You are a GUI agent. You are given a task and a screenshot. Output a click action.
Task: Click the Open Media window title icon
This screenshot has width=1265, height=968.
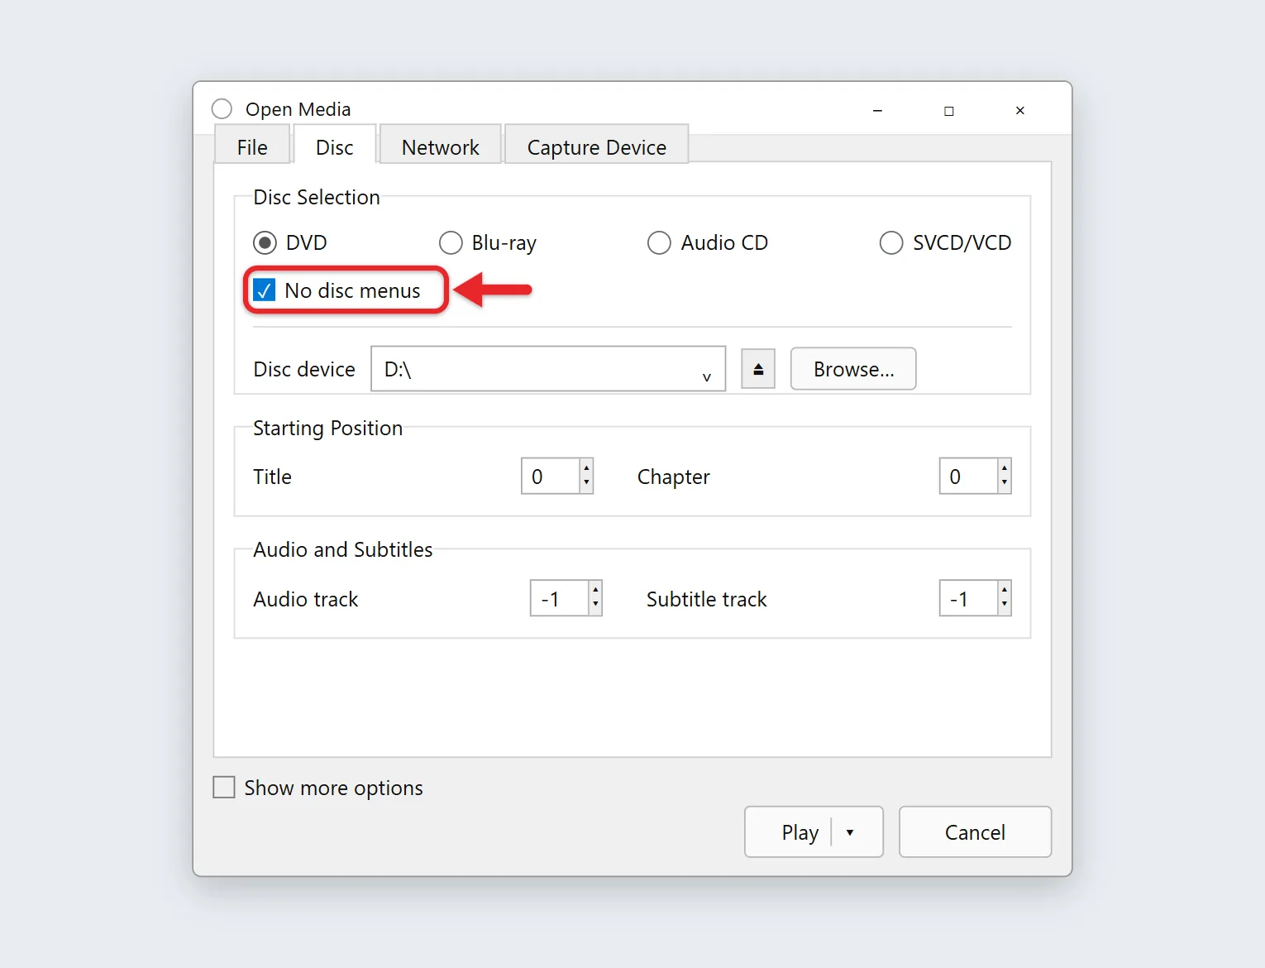pos(222,109)
